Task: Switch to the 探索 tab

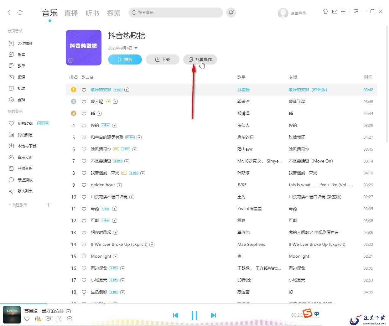Action: pos(114,13)
